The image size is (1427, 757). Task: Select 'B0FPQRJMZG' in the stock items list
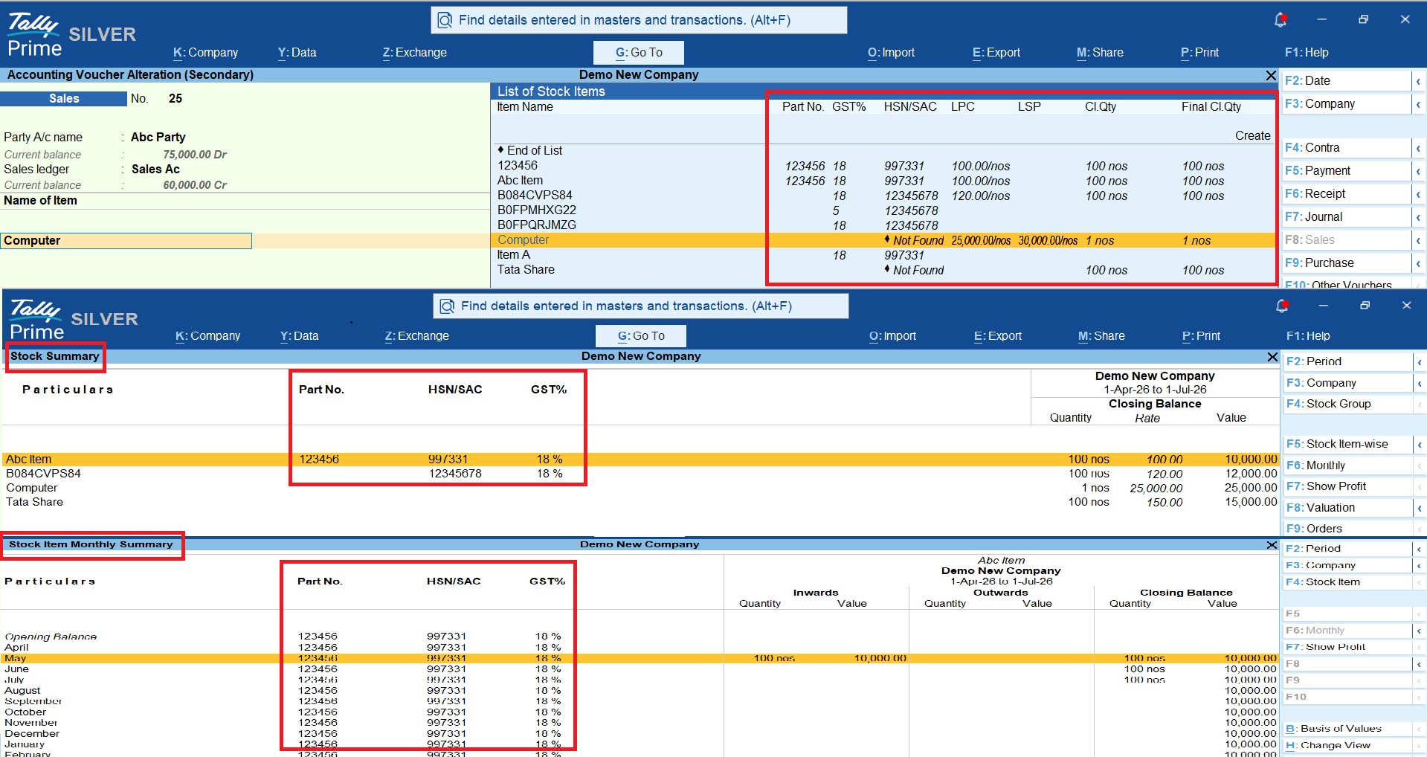tap(537, 225)
